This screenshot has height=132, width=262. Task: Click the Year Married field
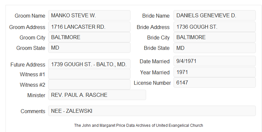click(214, 72)
